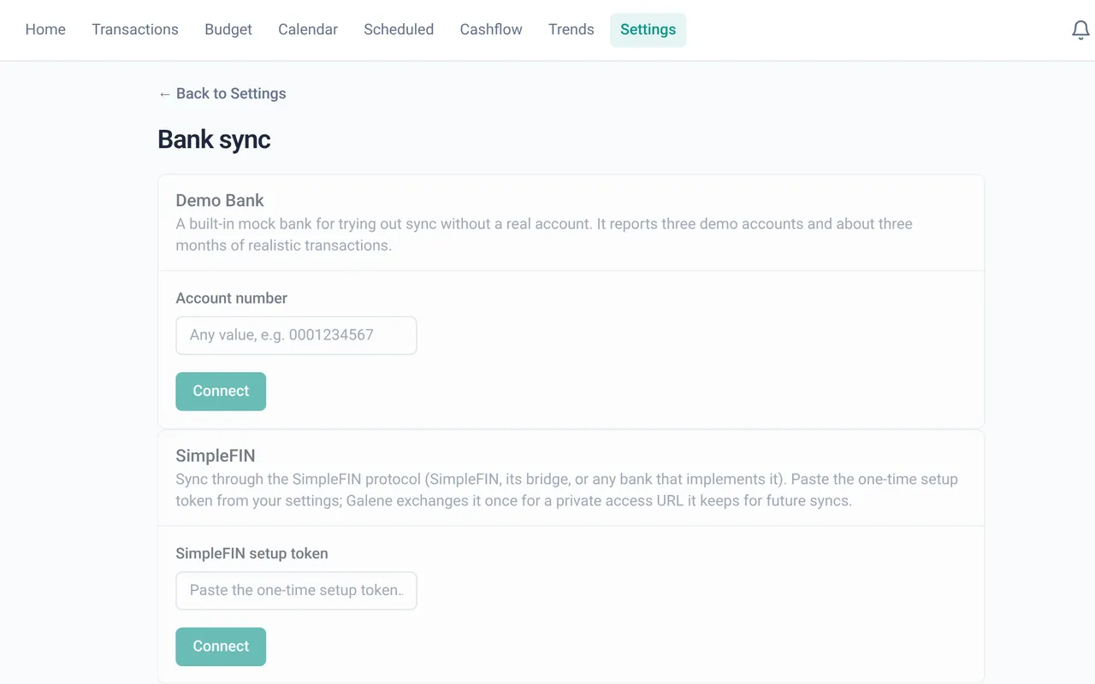Click Connect under Demo Bank

(x=221, y=392)
